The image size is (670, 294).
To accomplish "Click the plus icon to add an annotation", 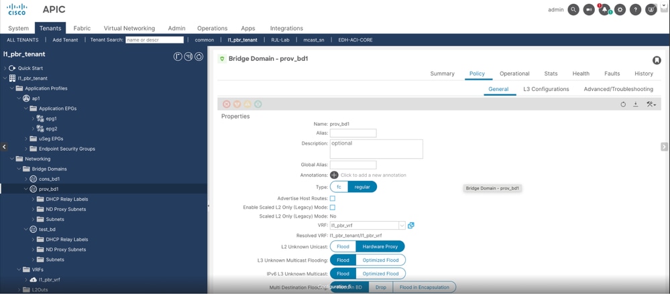I will [x=334, y=175].
